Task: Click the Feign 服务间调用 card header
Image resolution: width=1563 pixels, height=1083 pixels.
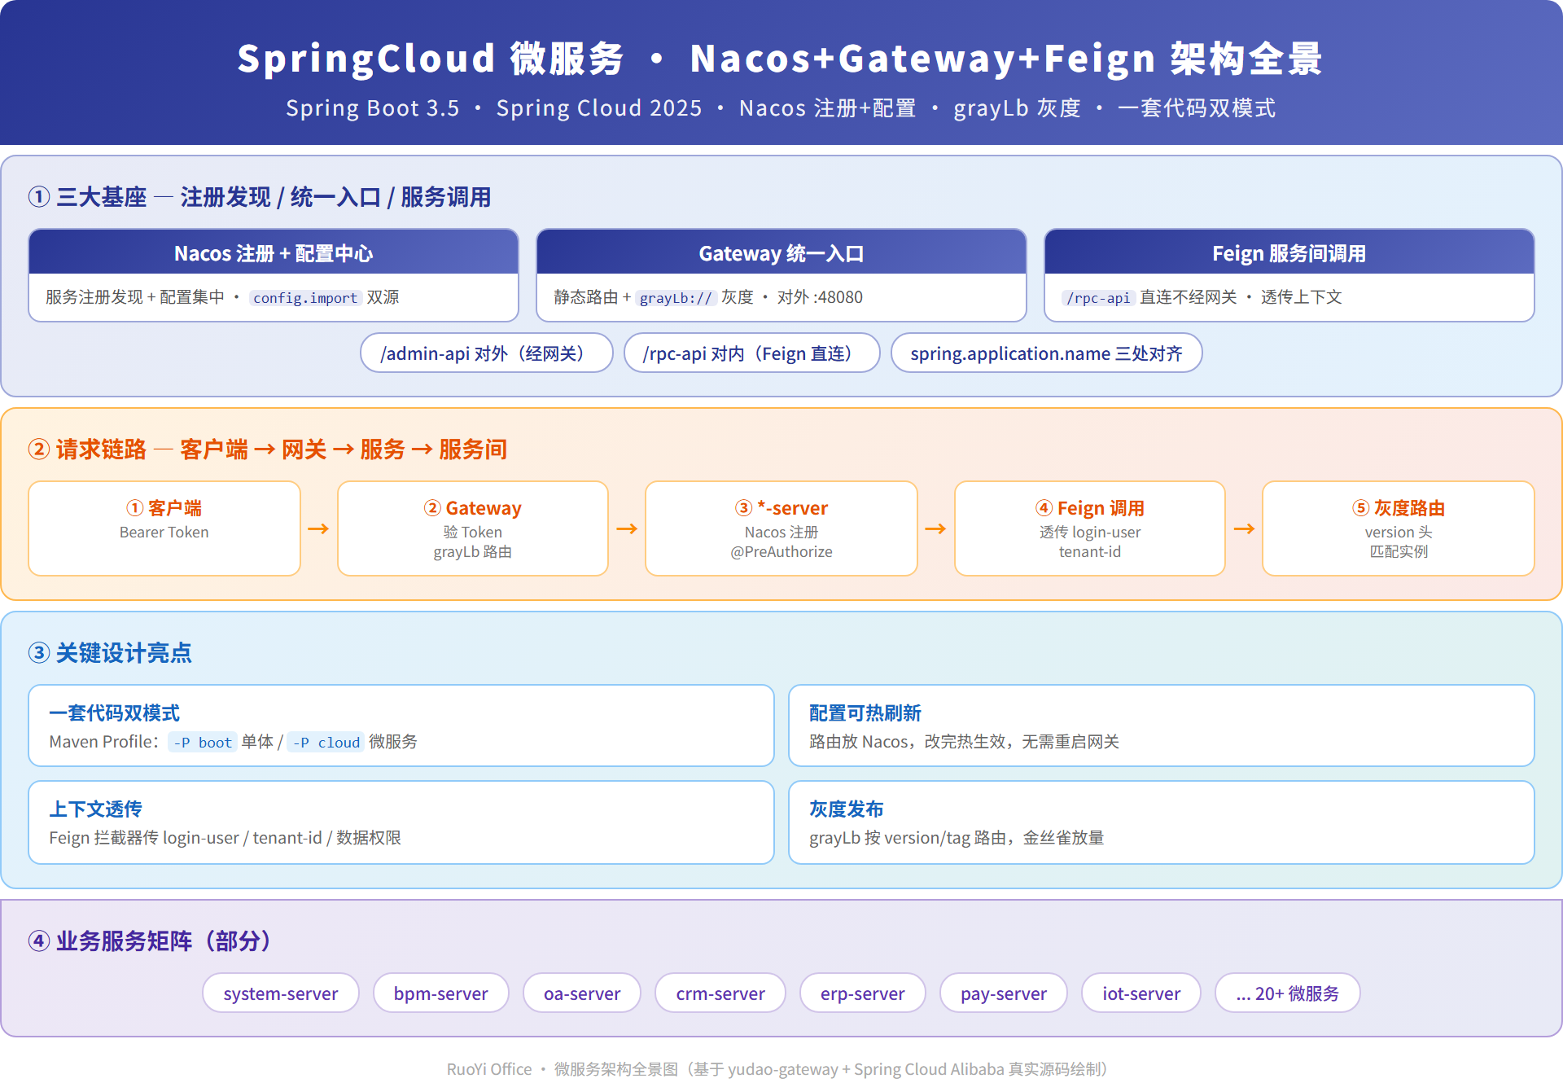Action: [1289, 252]
